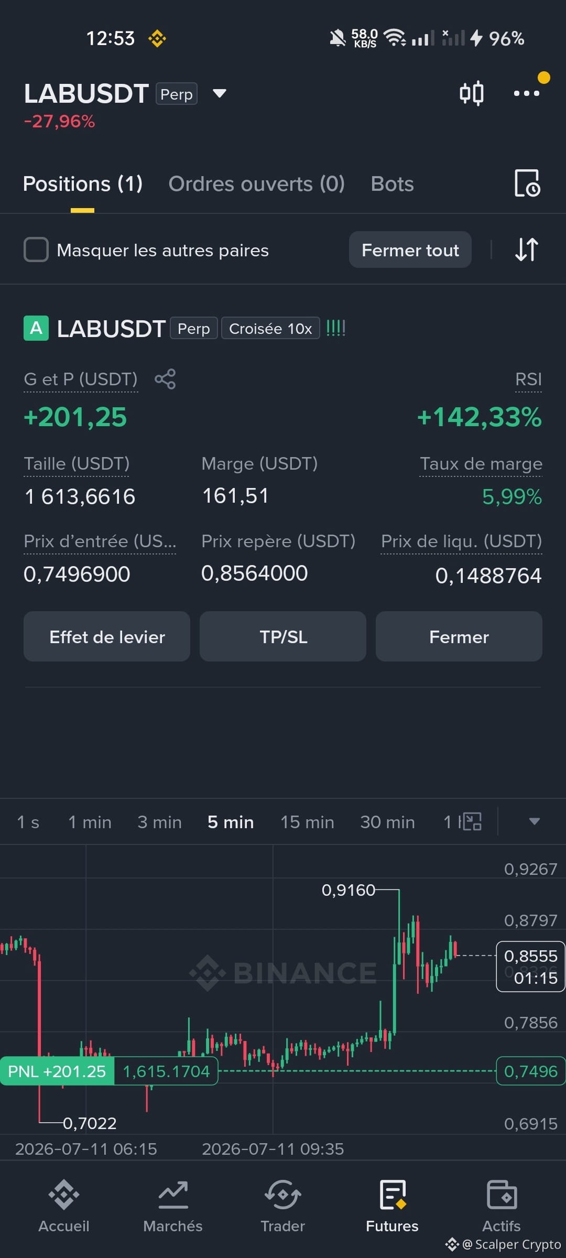This screenshot has width=566, height=1258.
Task: Tap the Perp tag beside the header LABUSDT
Action: pyautogui.click(x=177, y=94)
